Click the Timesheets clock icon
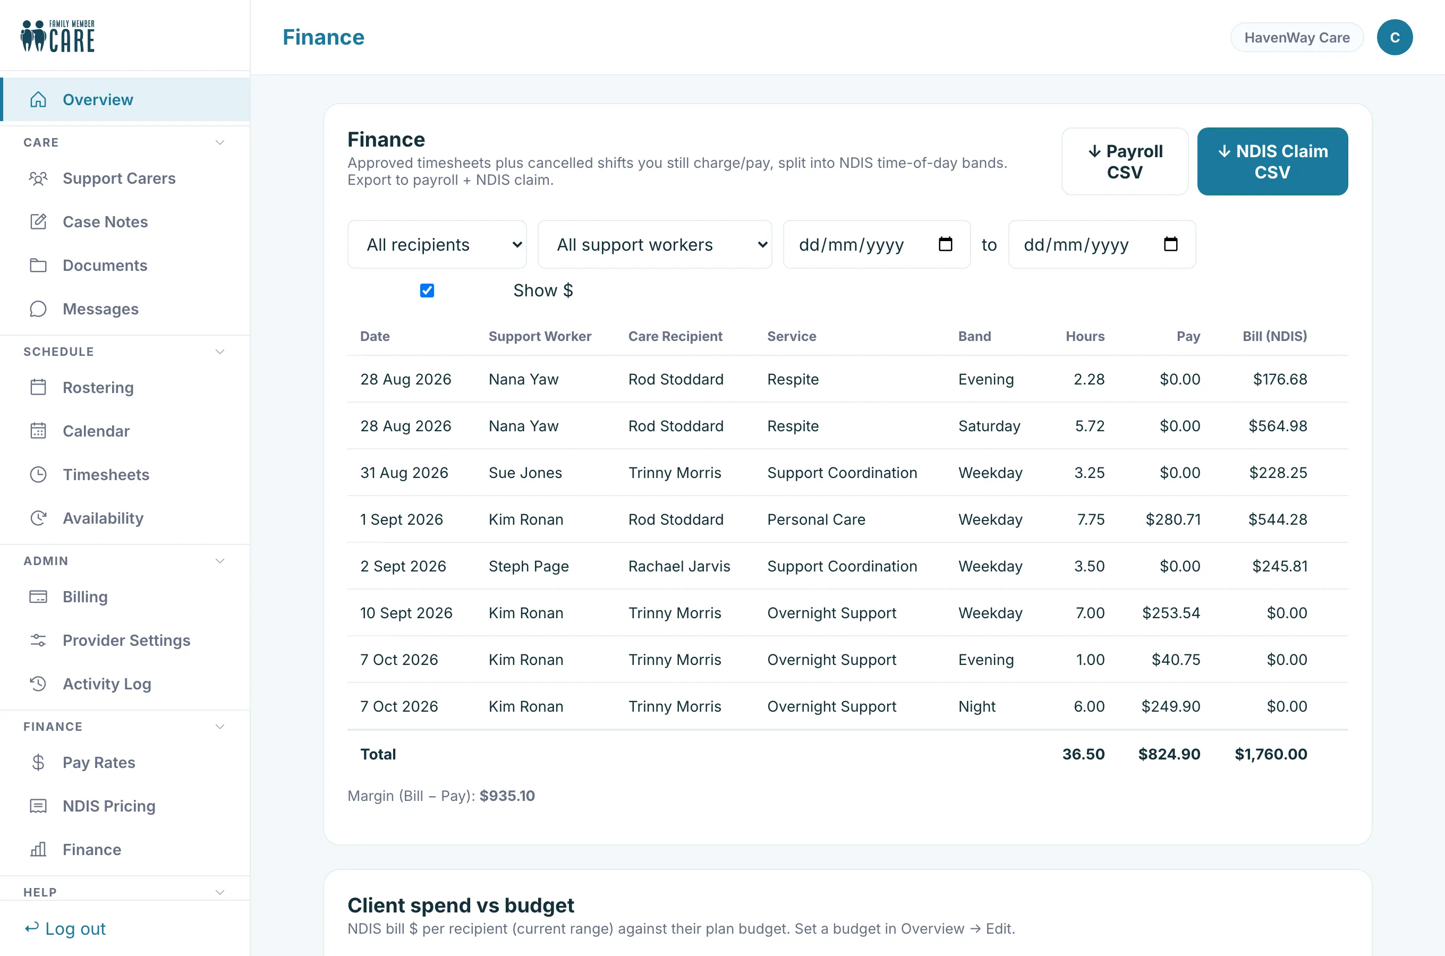The height and width of the screenshot is (956, 1445). (38, 474)
